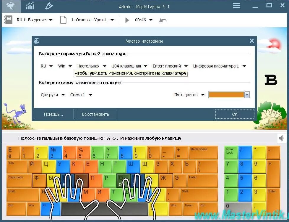This screenshot has width=289, height=222.
Task: Click the Помощь... button
Action: pos(54,114)
